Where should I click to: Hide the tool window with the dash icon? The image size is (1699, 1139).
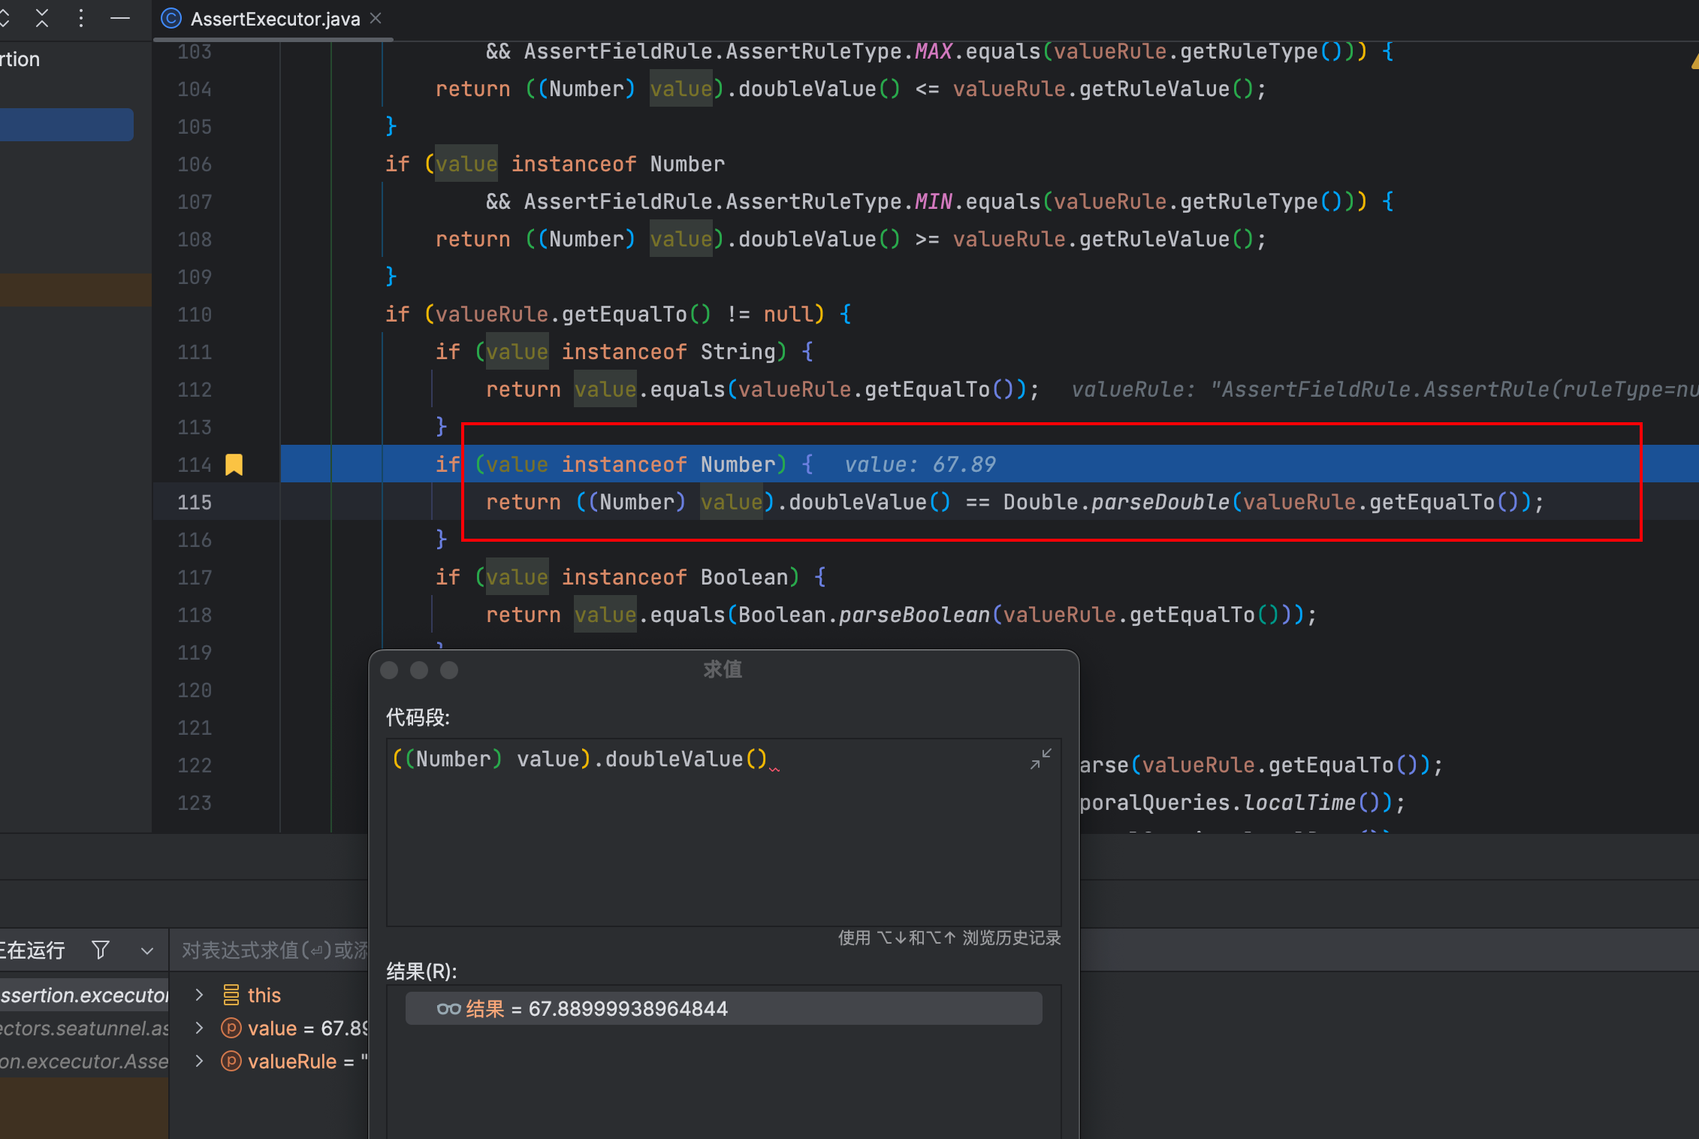[x=120, y=18]
